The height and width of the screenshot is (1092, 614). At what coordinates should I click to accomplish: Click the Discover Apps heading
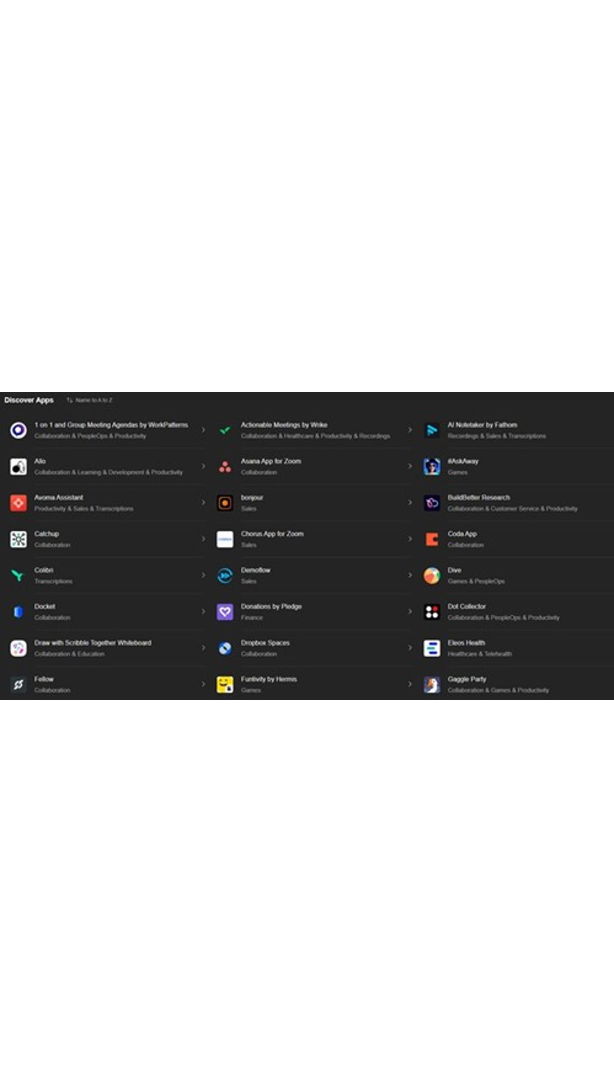coord(29,400)
